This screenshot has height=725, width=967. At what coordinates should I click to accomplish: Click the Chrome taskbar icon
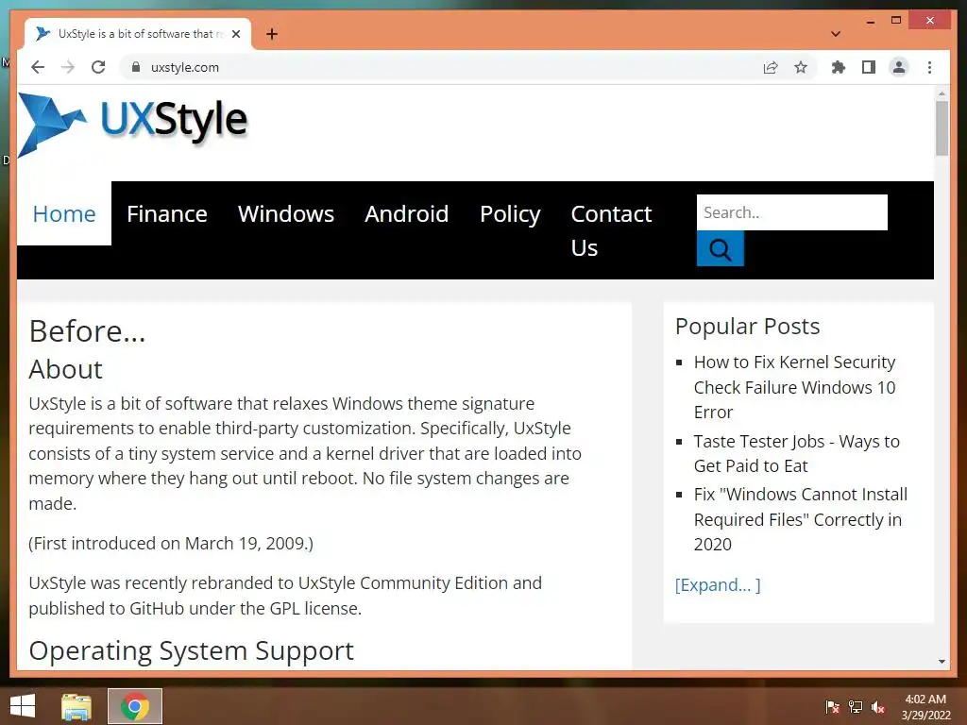[135, 706]
